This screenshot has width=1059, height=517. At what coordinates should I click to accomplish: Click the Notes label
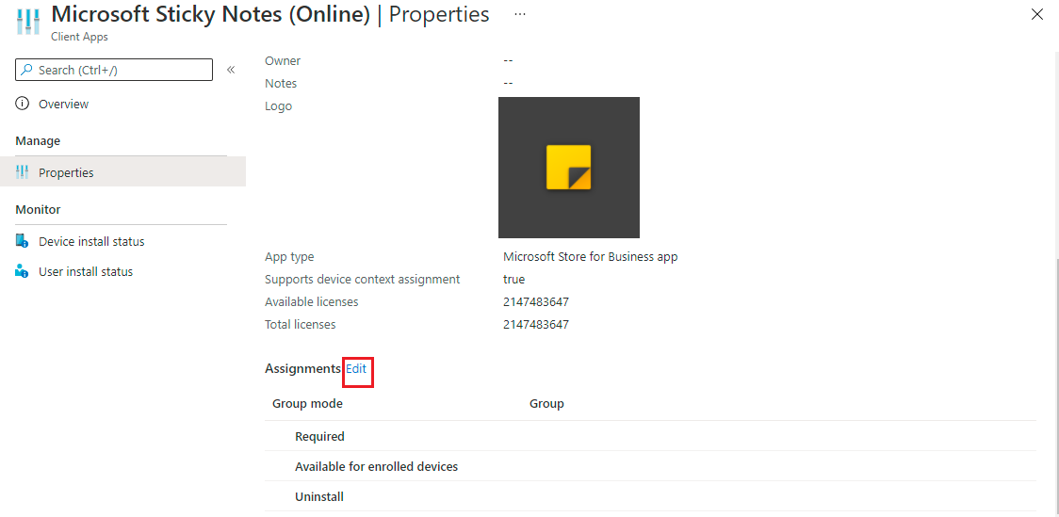(x=281, y=84)
